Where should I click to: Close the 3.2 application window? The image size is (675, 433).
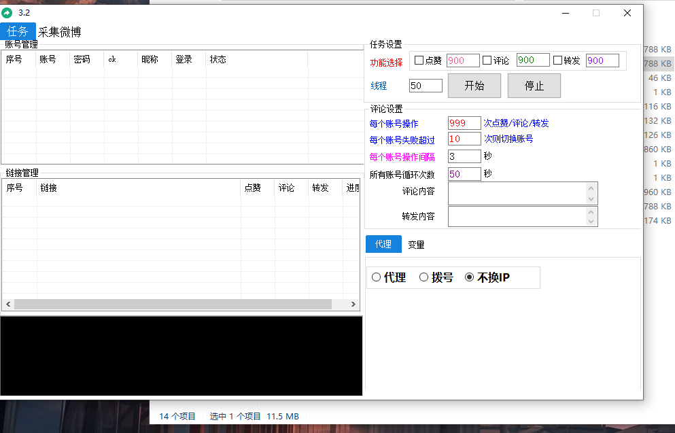[x=627, y=13]
